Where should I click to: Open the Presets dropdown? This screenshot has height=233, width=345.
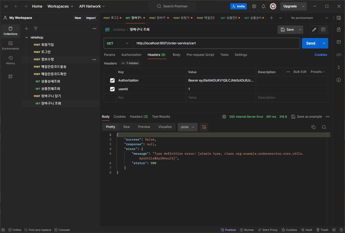[318, 72]
